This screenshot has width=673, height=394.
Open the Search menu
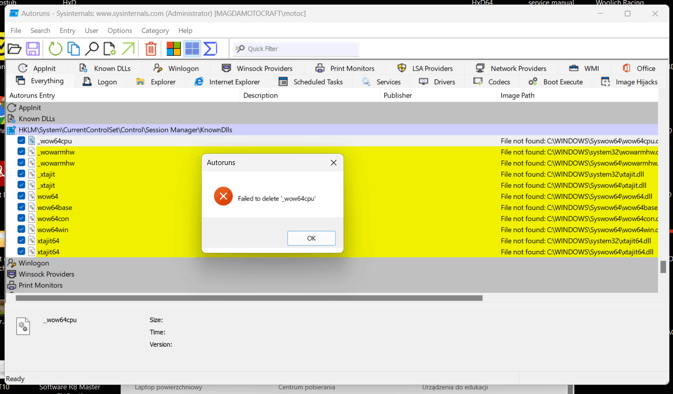[x=40, y=30]
